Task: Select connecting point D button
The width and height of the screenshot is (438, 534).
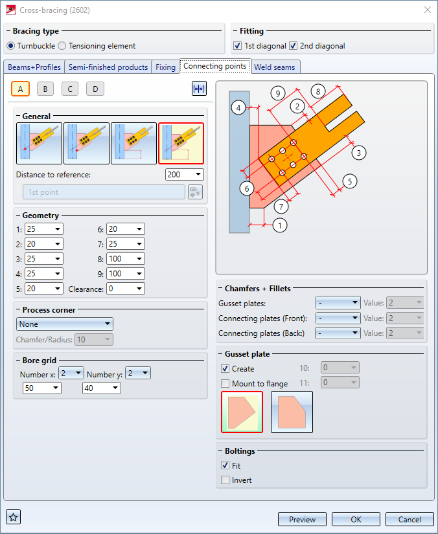Action: pos(95,89)
